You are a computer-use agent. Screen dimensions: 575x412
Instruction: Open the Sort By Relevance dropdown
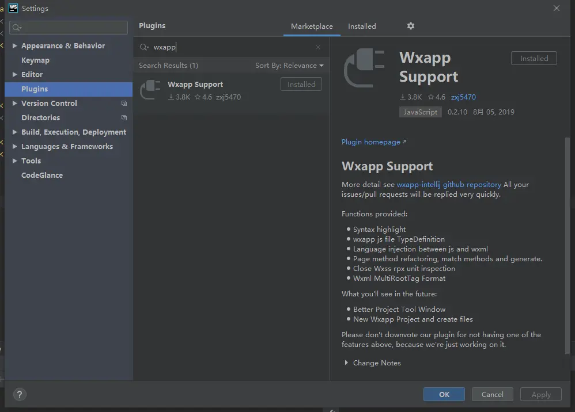click(x=289, y=66)
